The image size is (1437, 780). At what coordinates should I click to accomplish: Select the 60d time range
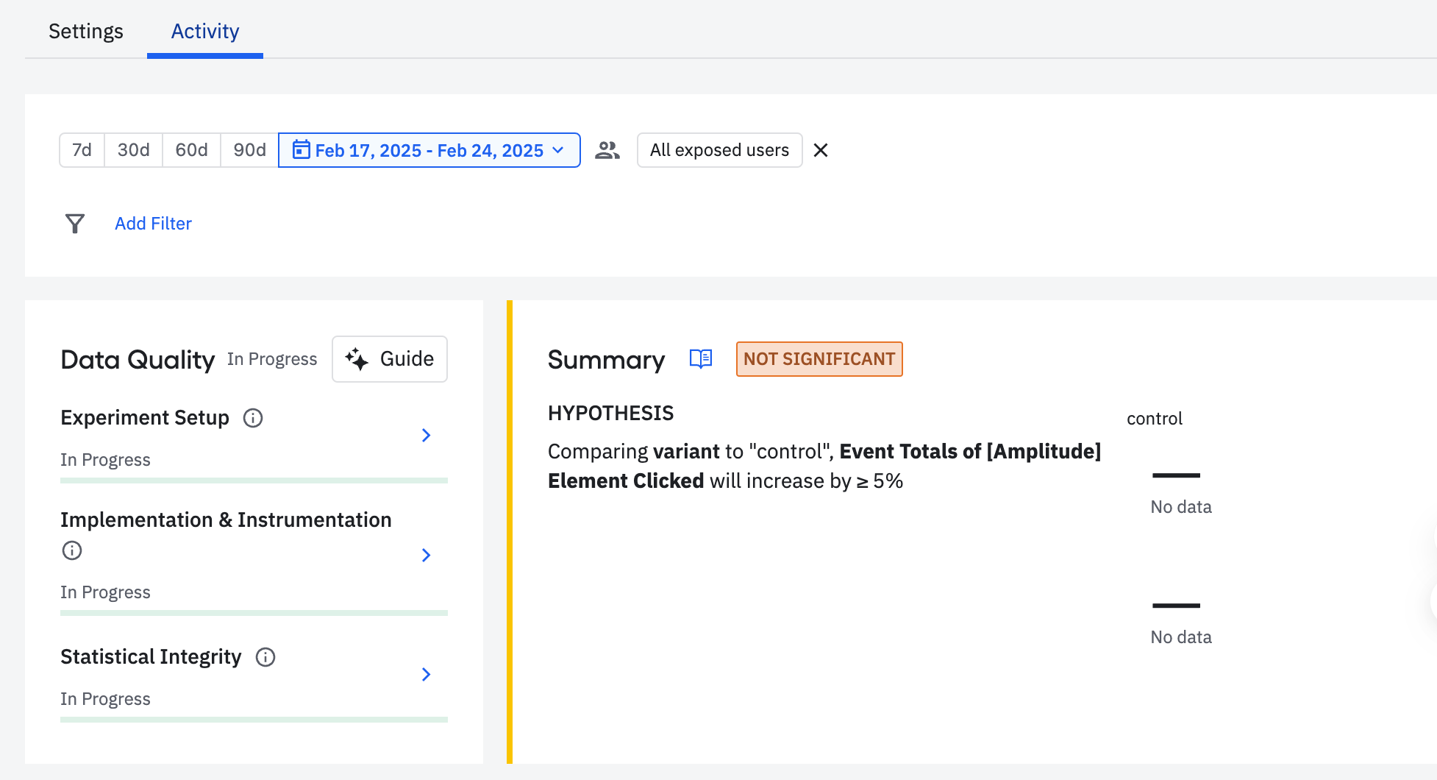coord(191,150)
